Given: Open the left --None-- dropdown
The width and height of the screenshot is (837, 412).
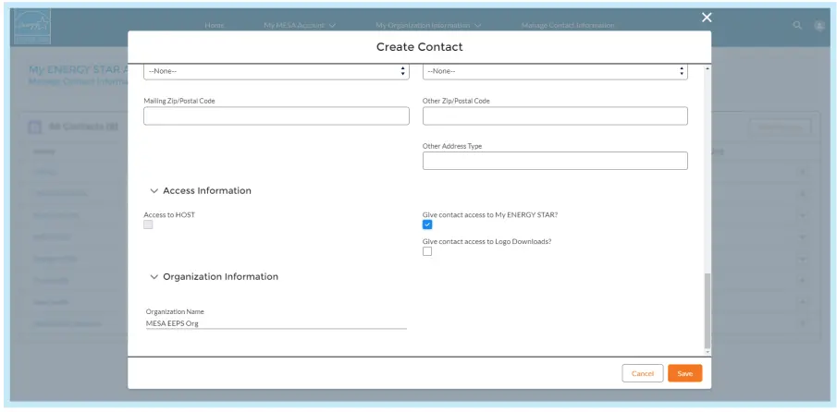Looking at the screenshot, I should point(277,71).
